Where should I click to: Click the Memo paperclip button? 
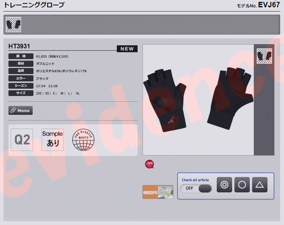coord(21,111)
